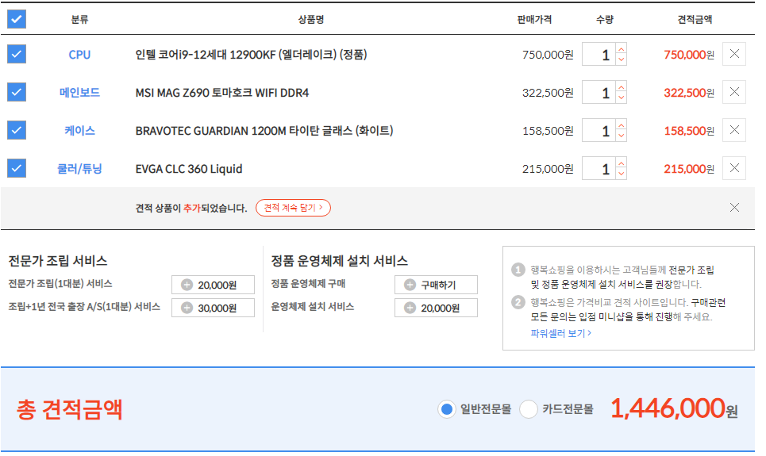This screenshot has height=456, width=766.
Task: Click the case quantity input field
Action: (599, 131)
